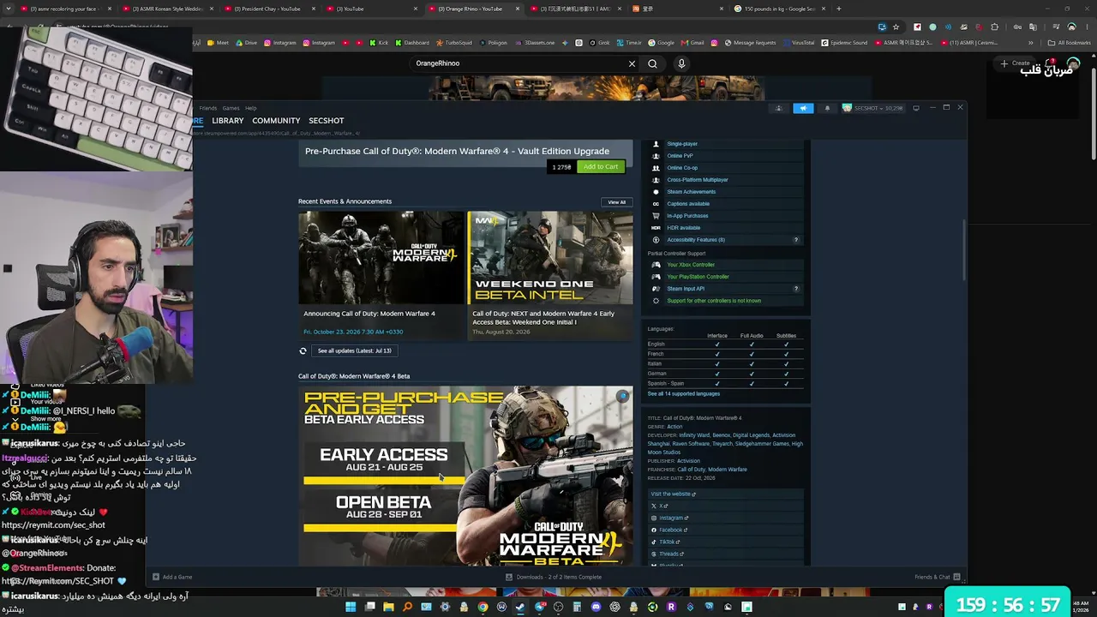Start YouTube voice search with the microphone

[x=681, y=63]
